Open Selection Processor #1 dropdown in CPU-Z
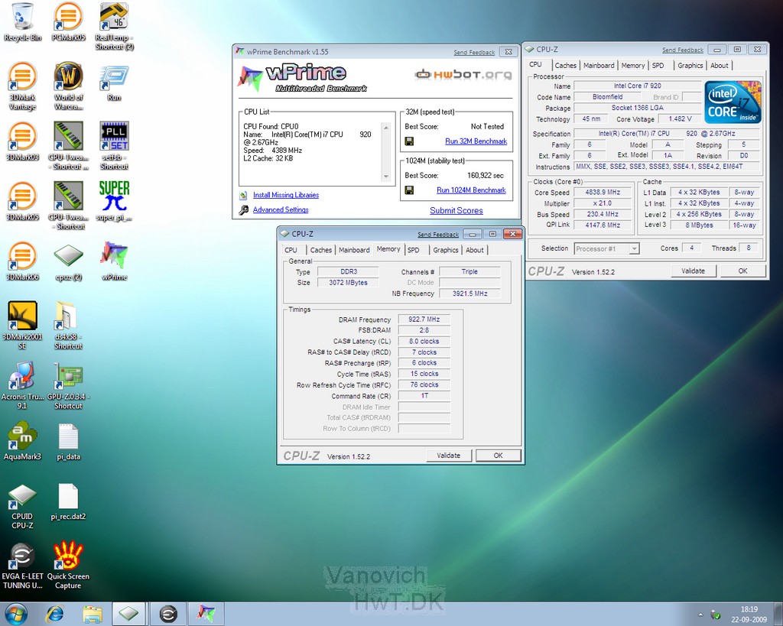The image size is (783, 626). pos(606,248)
